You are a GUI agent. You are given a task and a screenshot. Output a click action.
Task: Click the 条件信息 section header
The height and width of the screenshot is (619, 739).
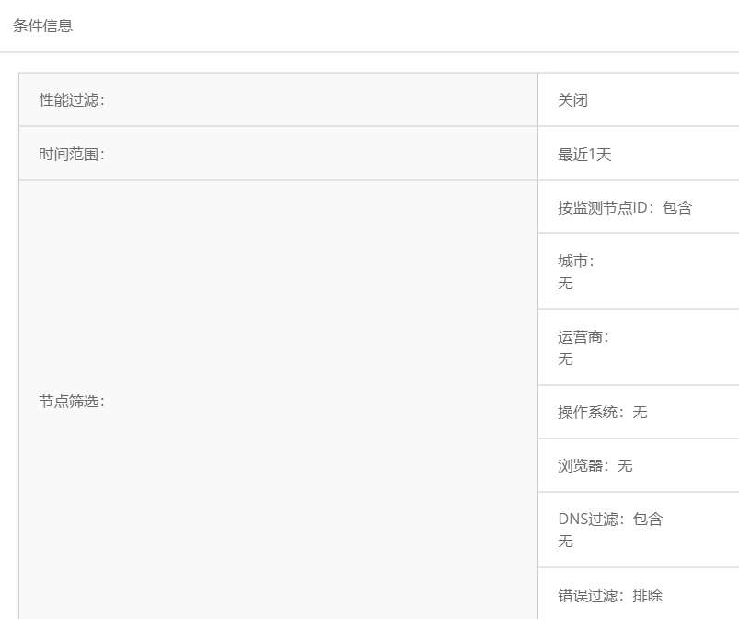42,26
